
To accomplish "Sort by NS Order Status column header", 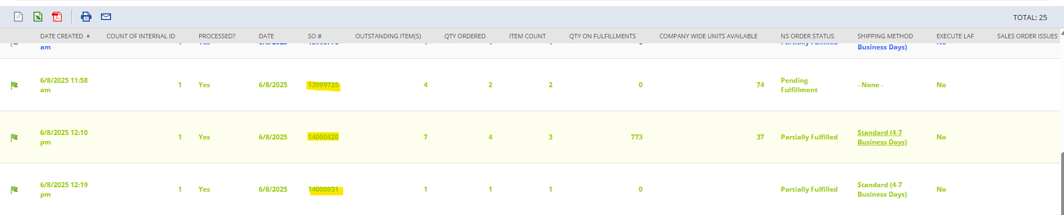I will click(x=807, y=36).
